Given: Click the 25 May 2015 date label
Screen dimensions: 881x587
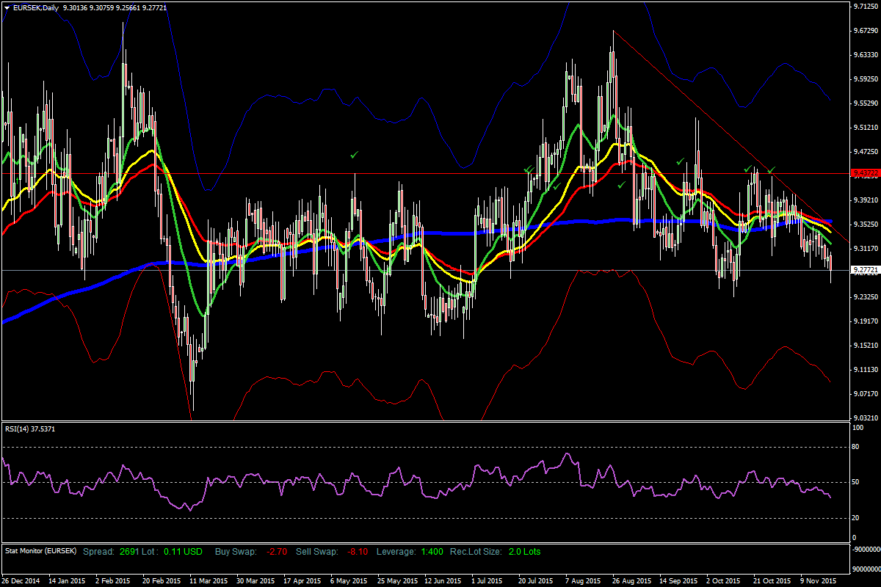Looking at the screenshot, I should pos(396,580).
